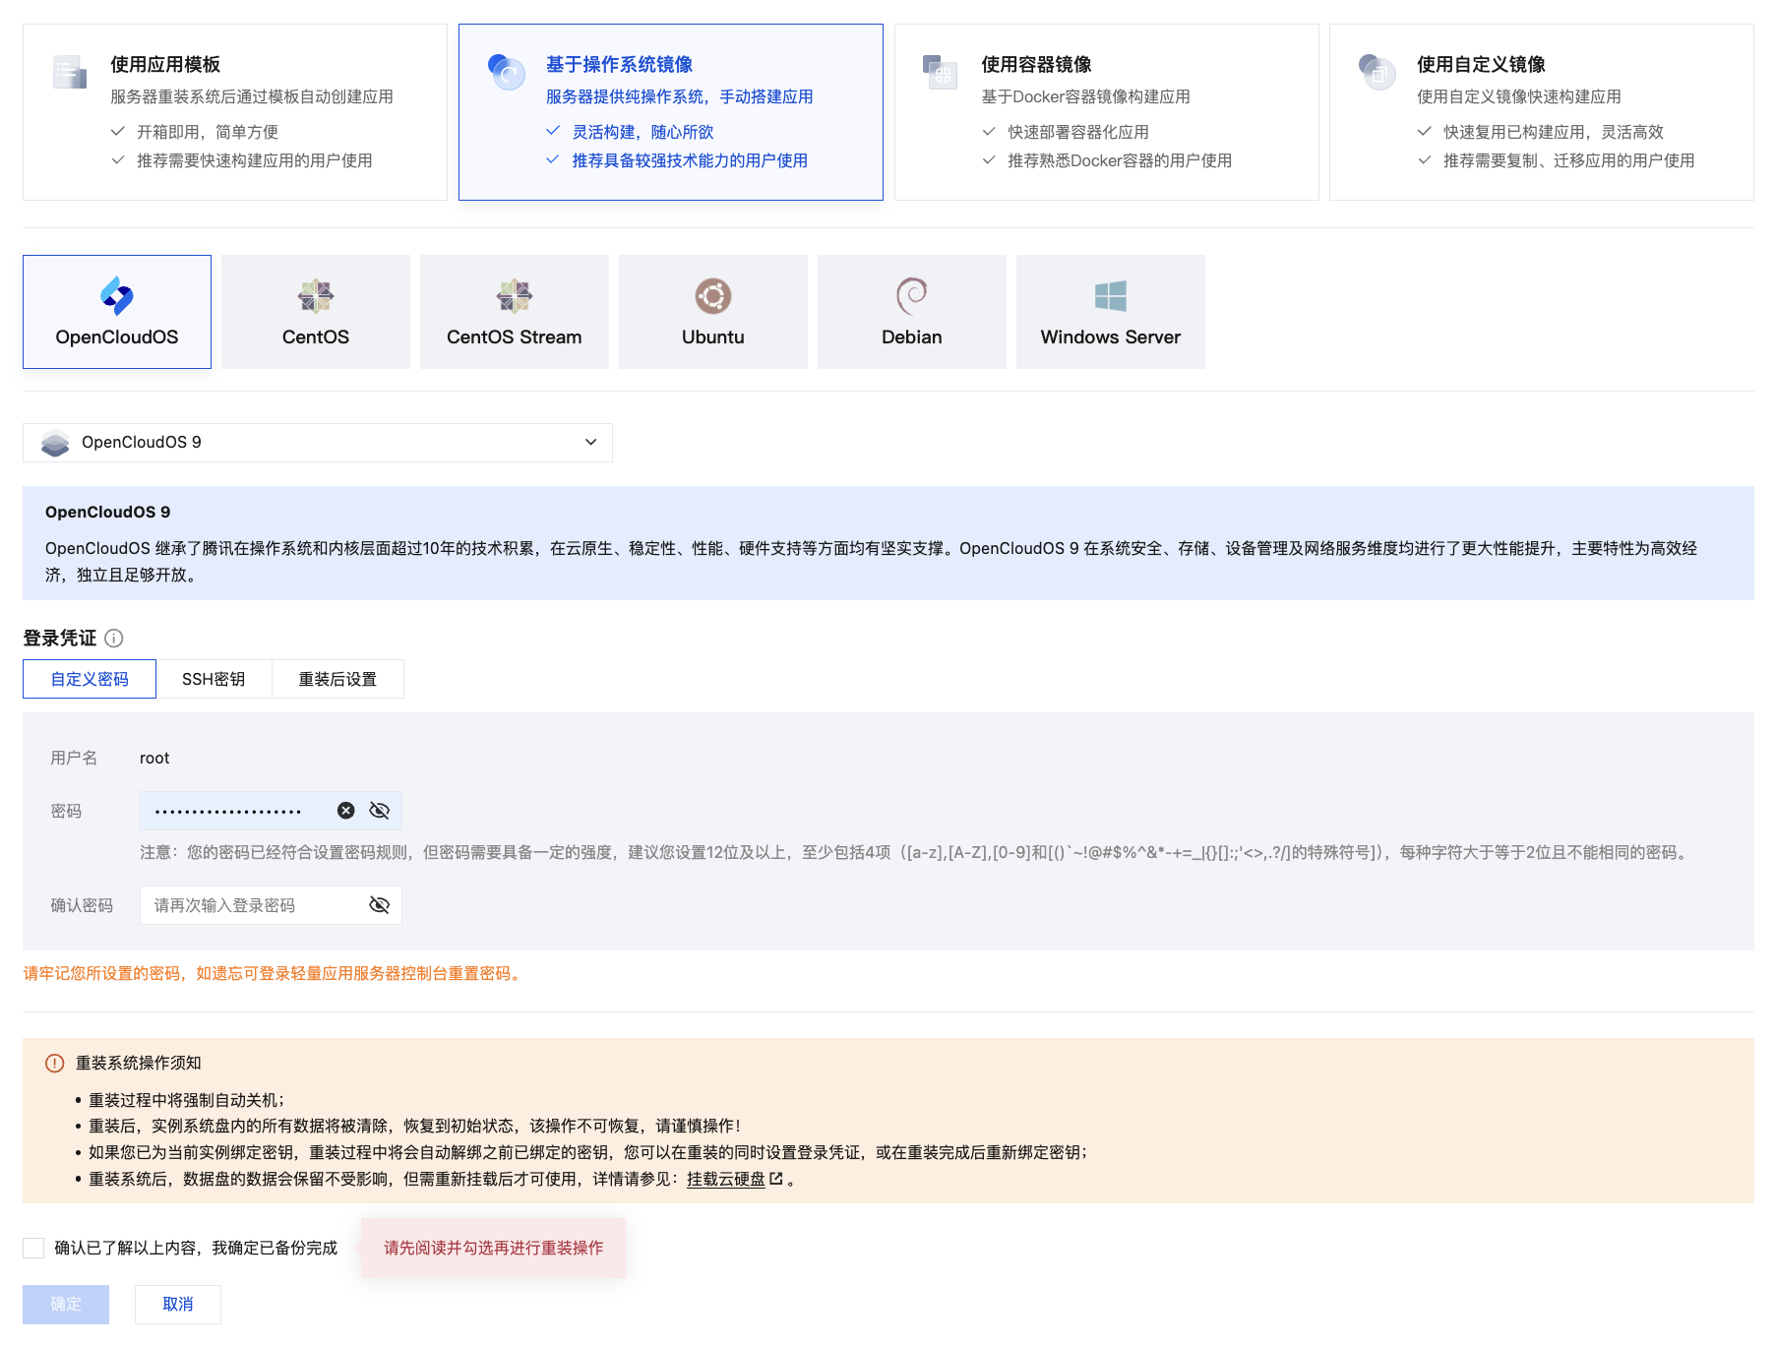Click the custom image icon
1775x1346 pixels.
click(x=1377, y=72)
